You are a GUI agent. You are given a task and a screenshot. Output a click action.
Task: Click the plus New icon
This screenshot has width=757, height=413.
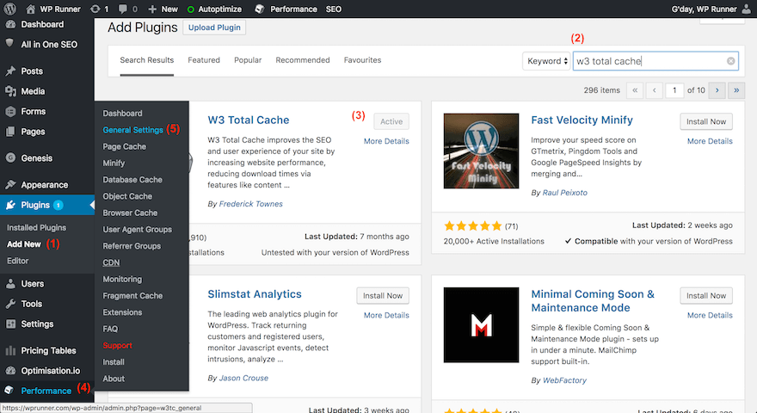(x=152, y=9)
